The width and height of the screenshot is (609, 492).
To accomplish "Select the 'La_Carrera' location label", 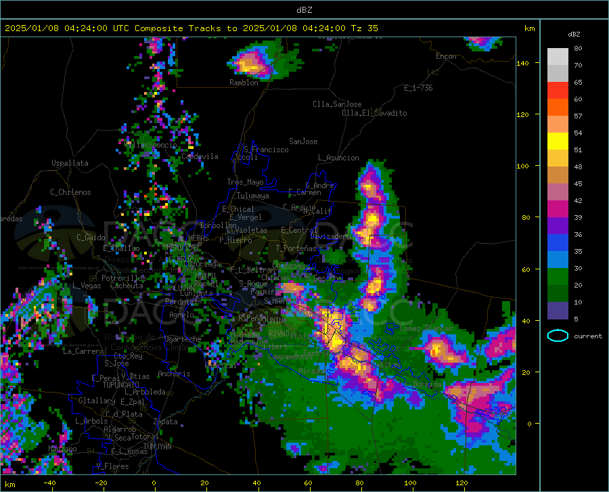I will tap(83, 351).
